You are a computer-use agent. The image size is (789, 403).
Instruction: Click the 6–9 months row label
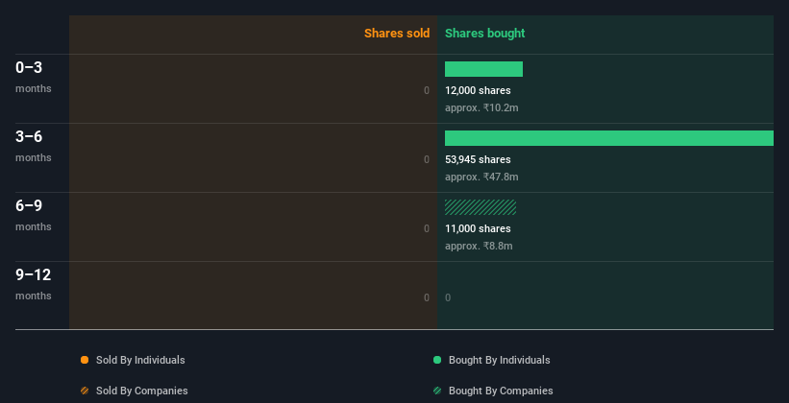point(34,215)
